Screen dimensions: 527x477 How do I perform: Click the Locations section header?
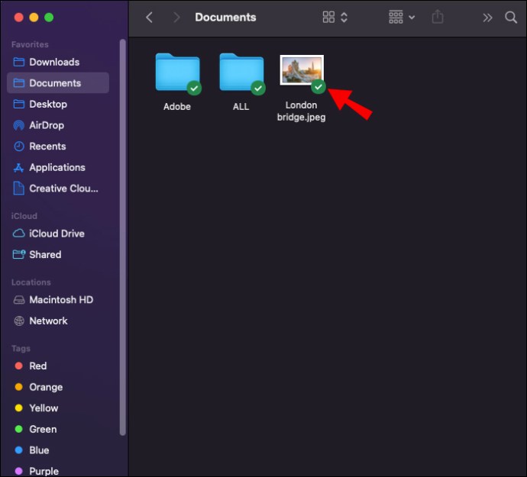31,282
